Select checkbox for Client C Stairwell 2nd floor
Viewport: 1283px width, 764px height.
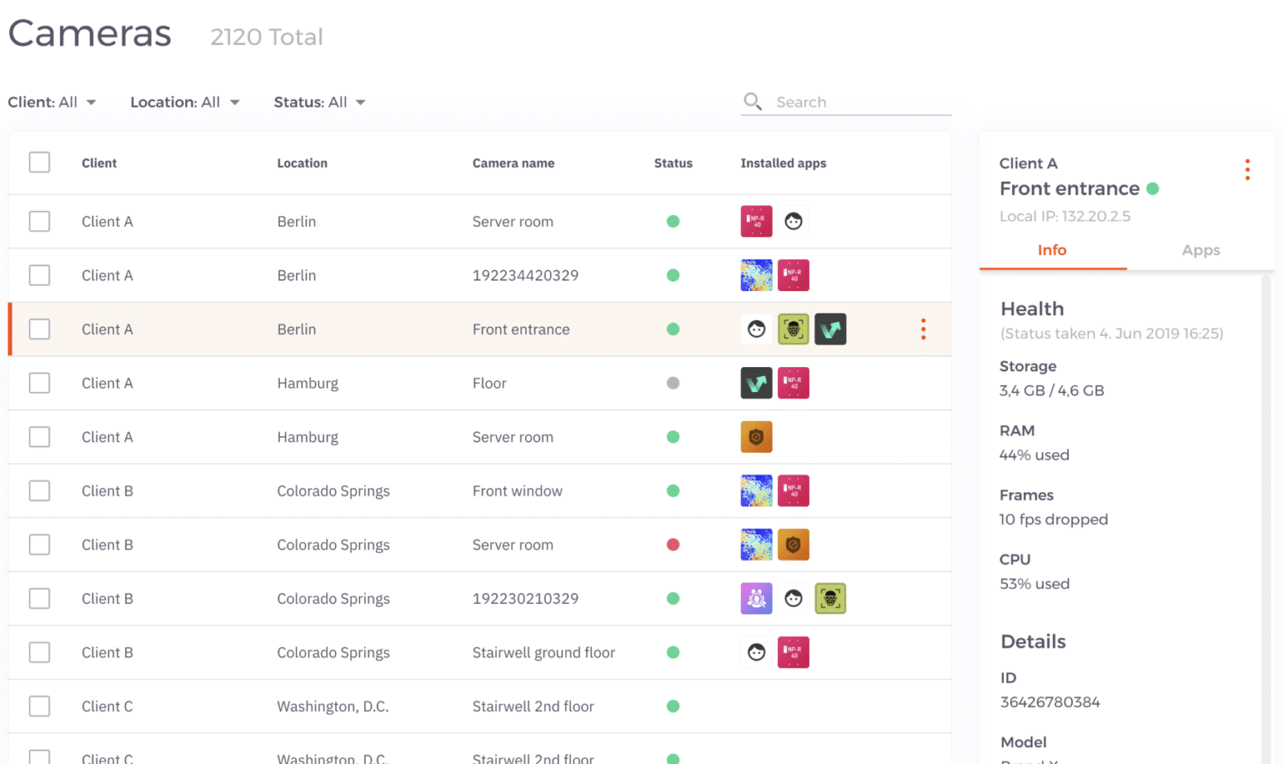pos(39,706)
